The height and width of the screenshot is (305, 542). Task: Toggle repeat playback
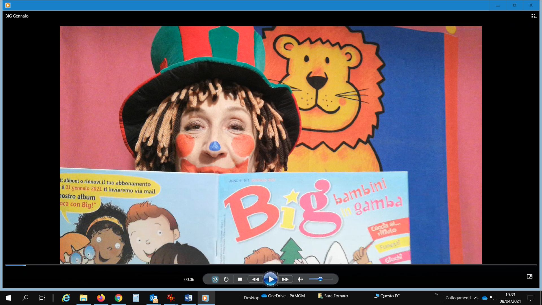pos(226,279)
